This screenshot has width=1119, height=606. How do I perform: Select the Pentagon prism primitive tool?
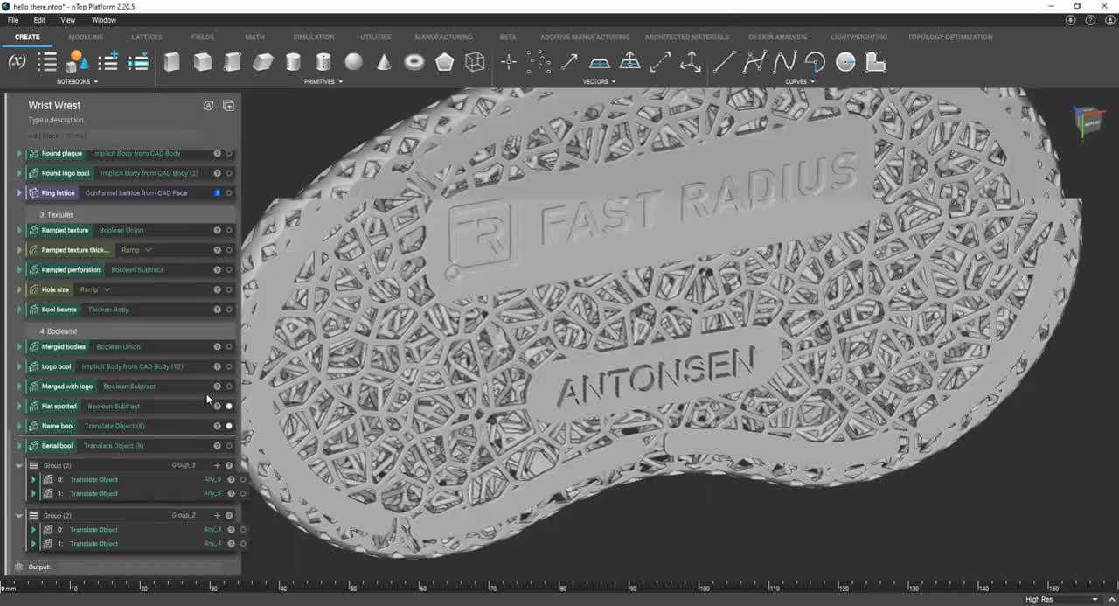tap(444, 62)
